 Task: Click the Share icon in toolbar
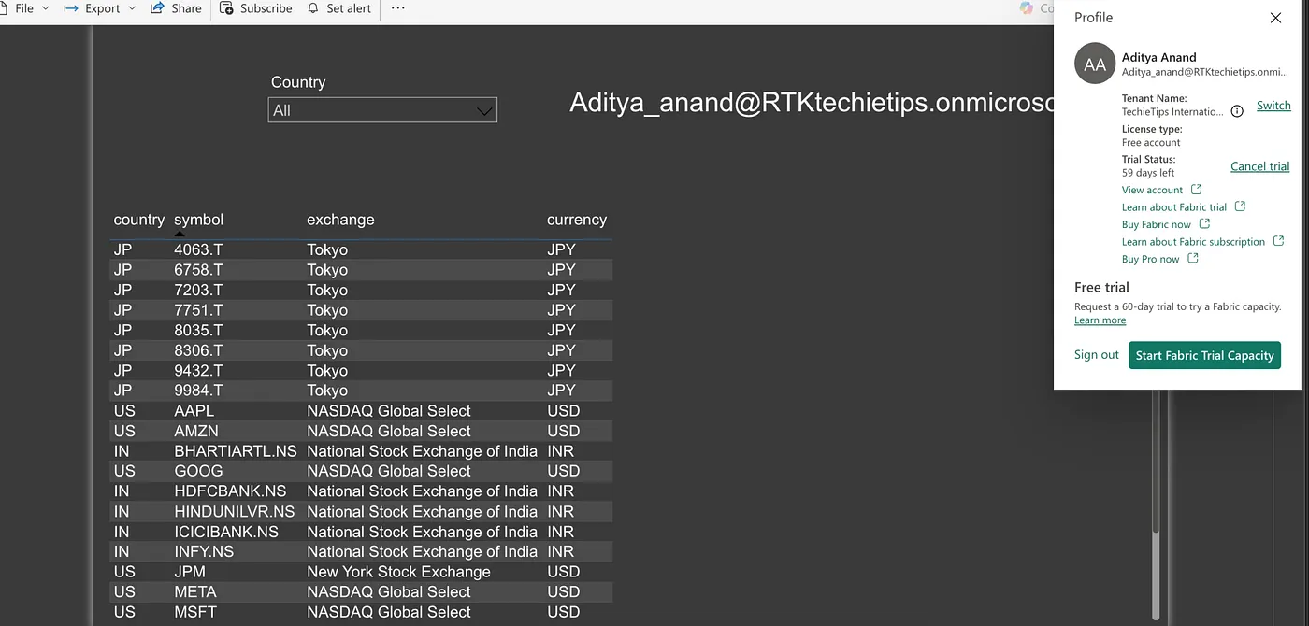click(x=157, y=7)
